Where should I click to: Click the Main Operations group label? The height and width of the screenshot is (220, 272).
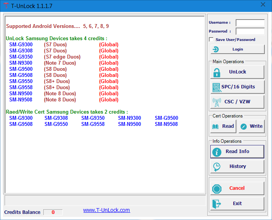pyautogui.click(x=228, y=62)
